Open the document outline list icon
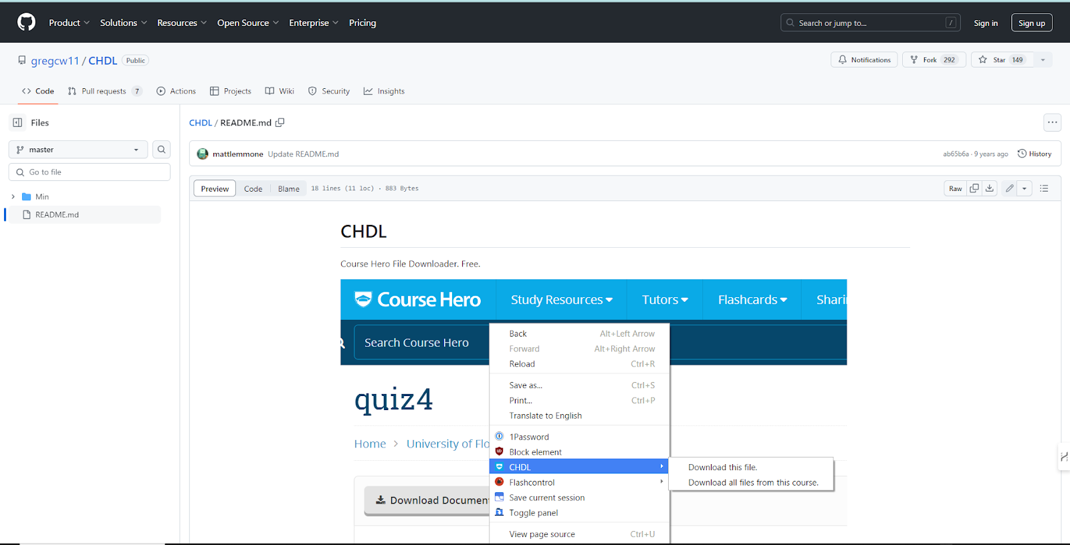The width and height of the screenshot is (1070, 545). pyautogui.click(x=1044, y=188)
